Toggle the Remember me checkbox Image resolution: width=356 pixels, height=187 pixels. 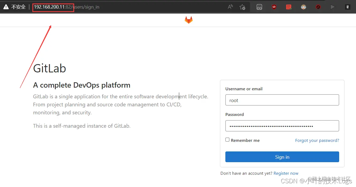click(228, 140)
